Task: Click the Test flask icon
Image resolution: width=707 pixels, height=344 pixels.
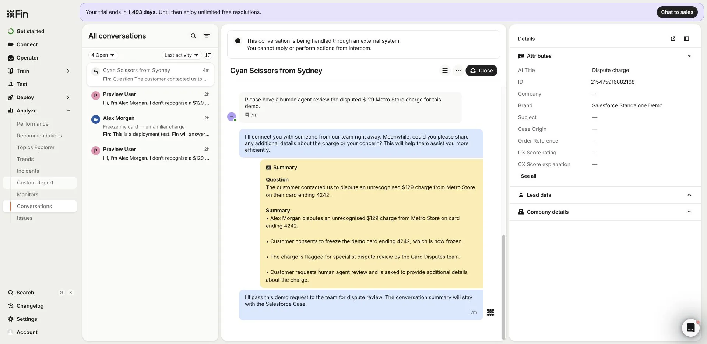Action: click(x=11, y=84)
